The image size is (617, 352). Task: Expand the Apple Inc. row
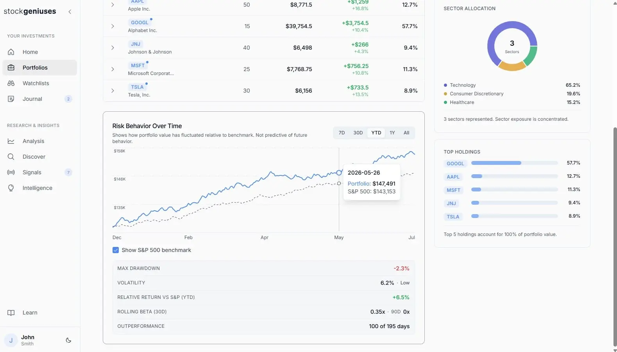pos(113,5)
